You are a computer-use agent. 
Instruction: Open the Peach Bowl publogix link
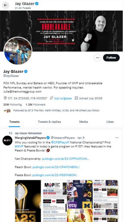(x=56, y=167)
